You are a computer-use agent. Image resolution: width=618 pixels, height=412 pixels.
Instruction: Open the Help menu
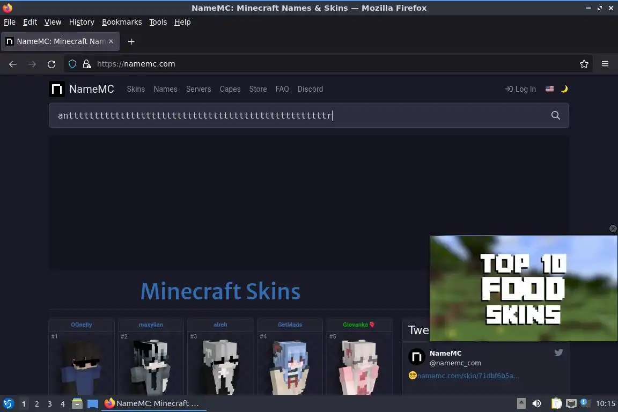pos(182,22)
